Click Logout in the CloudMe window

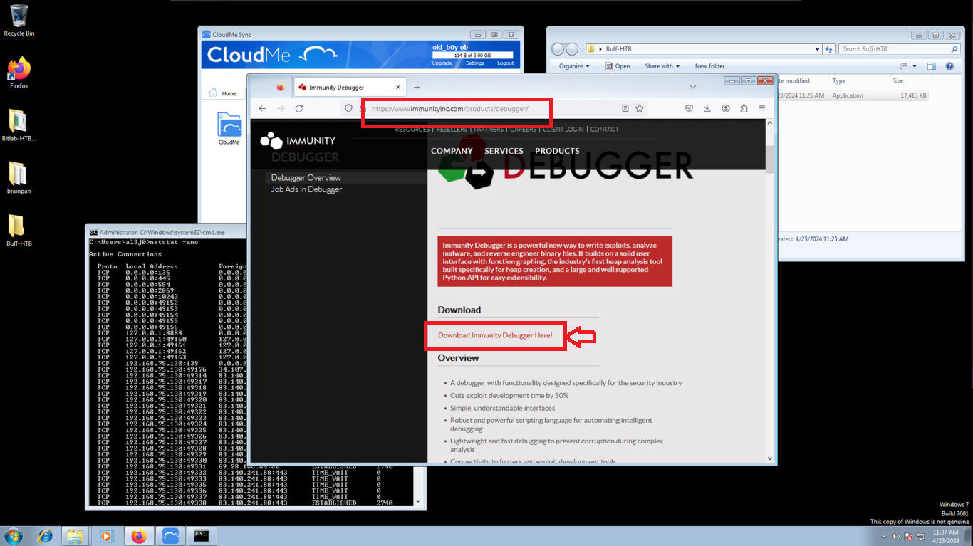tap(505, 63)
